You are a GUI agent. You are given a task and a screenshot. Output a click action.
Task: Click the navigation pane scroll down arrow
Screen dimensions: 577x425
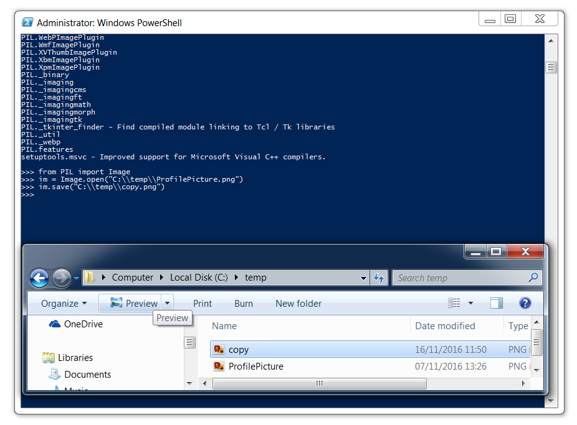(189, 383)
